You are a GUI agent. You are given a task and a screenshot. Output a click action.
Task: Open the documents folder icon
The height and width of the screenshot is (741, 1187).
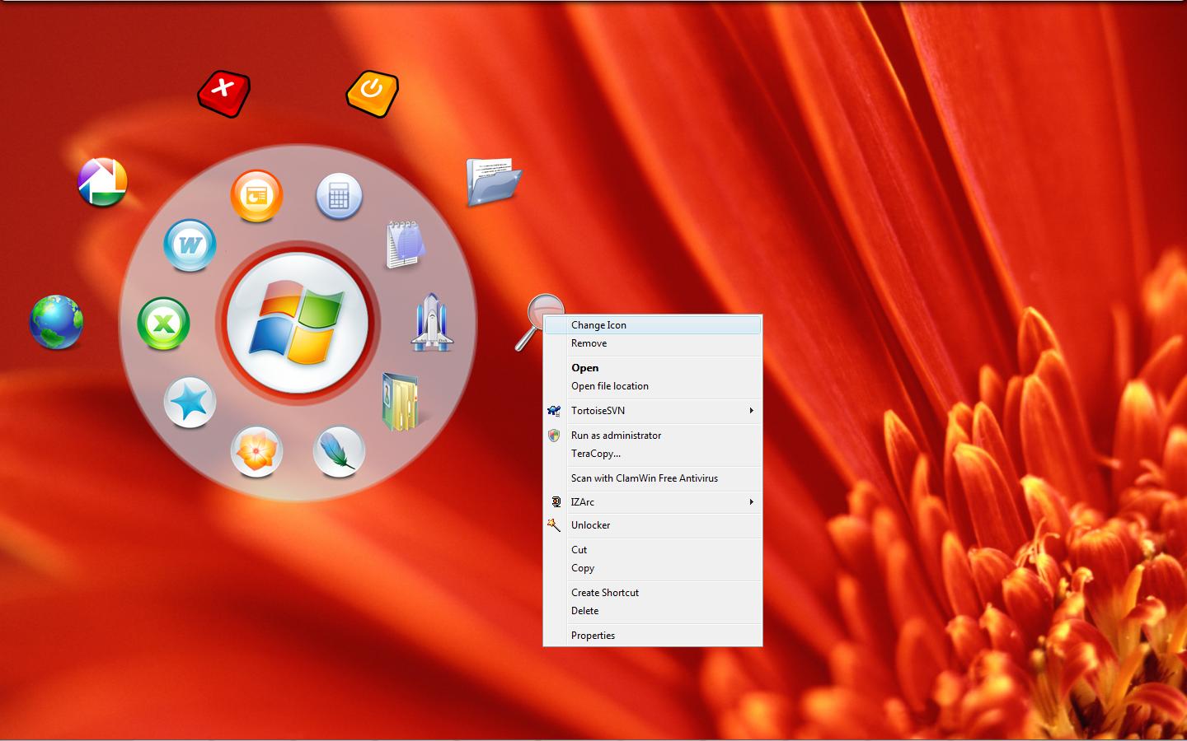pyautogui.click(x=492, y=182)
